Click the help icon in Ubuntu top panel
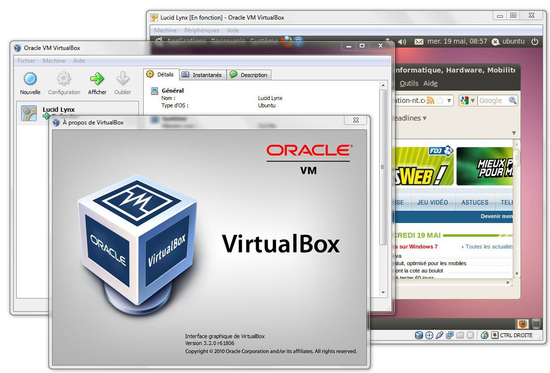This screenshot has height=373, width=550. point(298,42)
